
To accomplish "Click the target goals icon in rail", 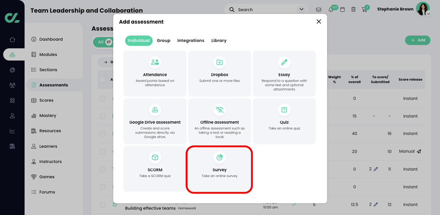I will [12, 70].
